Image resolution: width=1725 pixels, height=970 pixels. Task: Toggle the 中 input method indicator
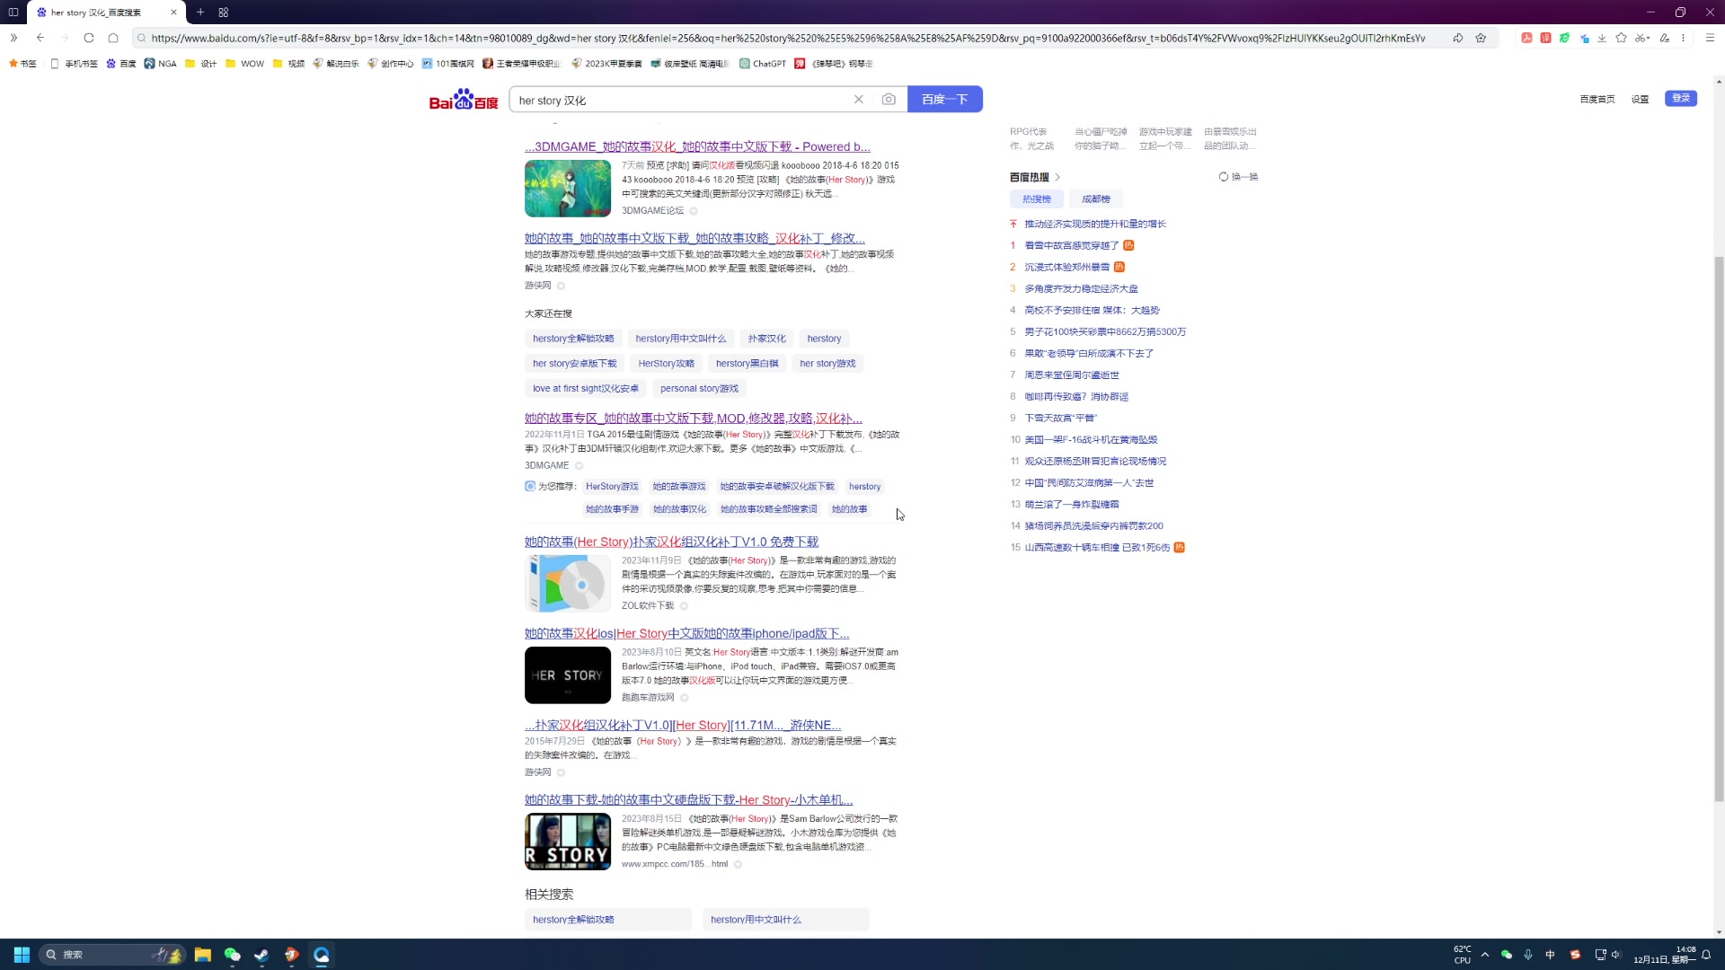(x=1550, y=955)
